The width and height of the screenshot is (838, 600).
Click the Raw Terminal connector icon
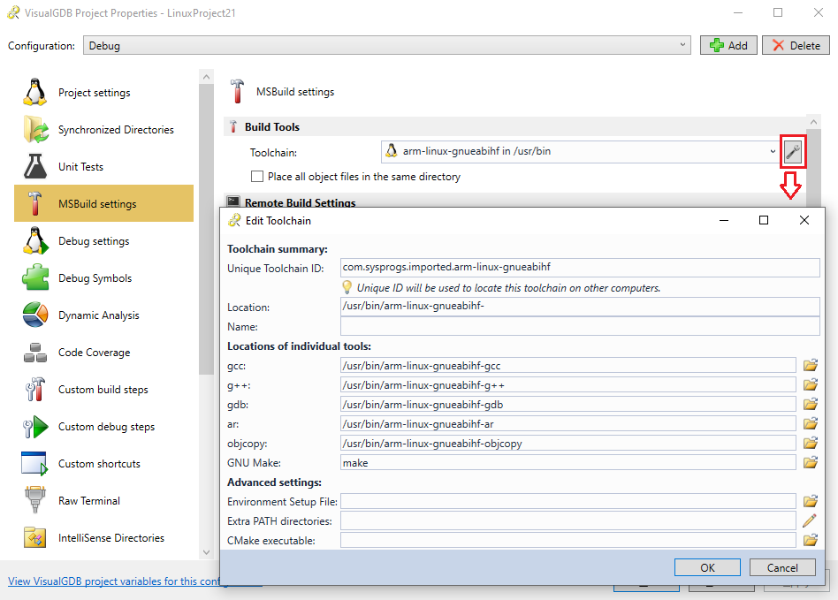[x=35, y=500]
